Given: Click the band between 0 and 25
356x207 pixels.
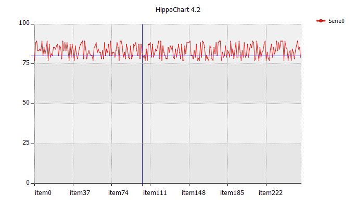Looking at the screenshot, I should tap(168, 163).
